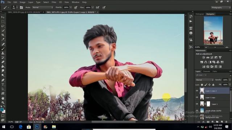This screenshot has height=130, width=232.
Task: Open the layer filter kind dropdown
Action: (201, 75)
